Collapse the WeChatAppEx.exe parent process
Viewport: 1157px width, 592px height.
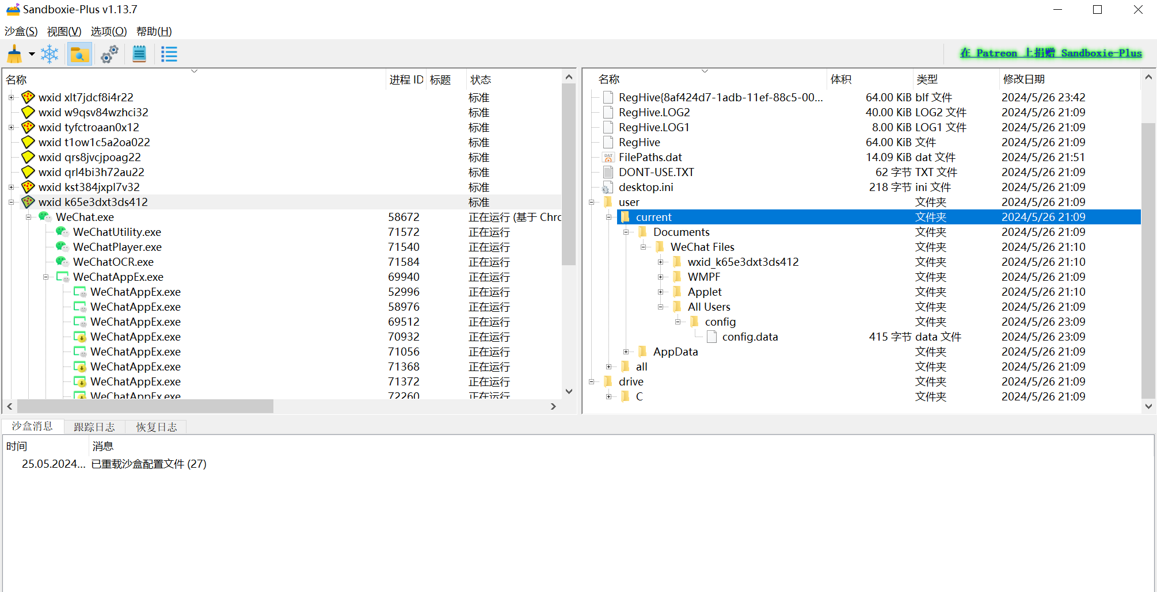pos(46,277)
